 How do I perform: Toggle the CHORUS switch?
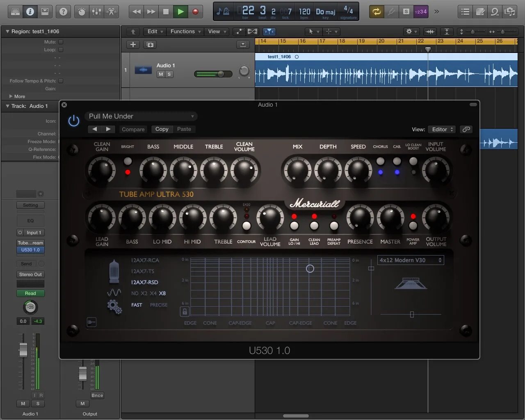click(381, 161)
